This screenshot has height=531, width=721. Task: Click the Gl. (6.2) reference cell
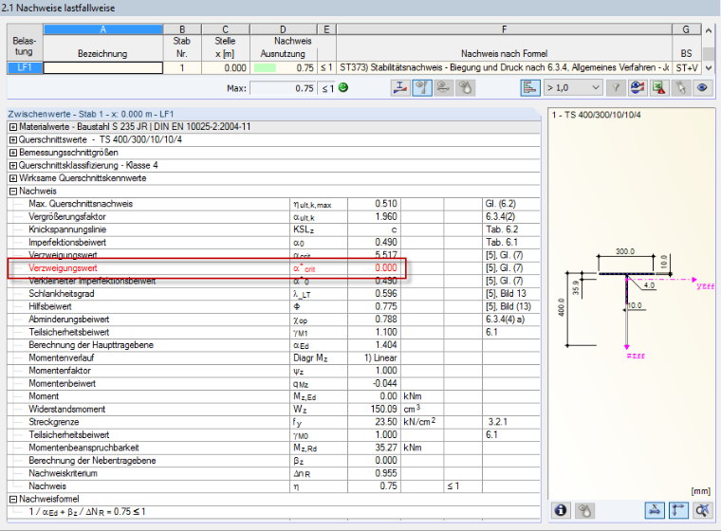pos(510,204)
